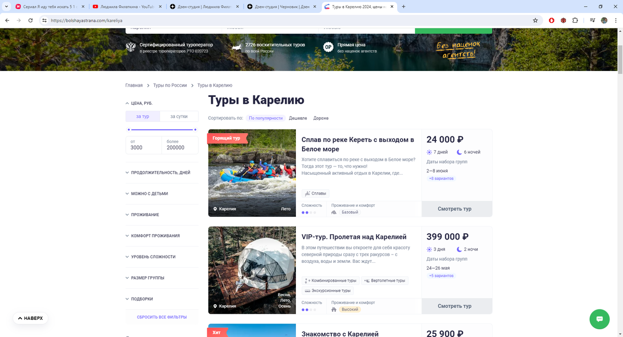
Task: Click СБРОСИТЬ ВСЕ ФИЛЬТРЫ link
Action: [x=162, y=317]
